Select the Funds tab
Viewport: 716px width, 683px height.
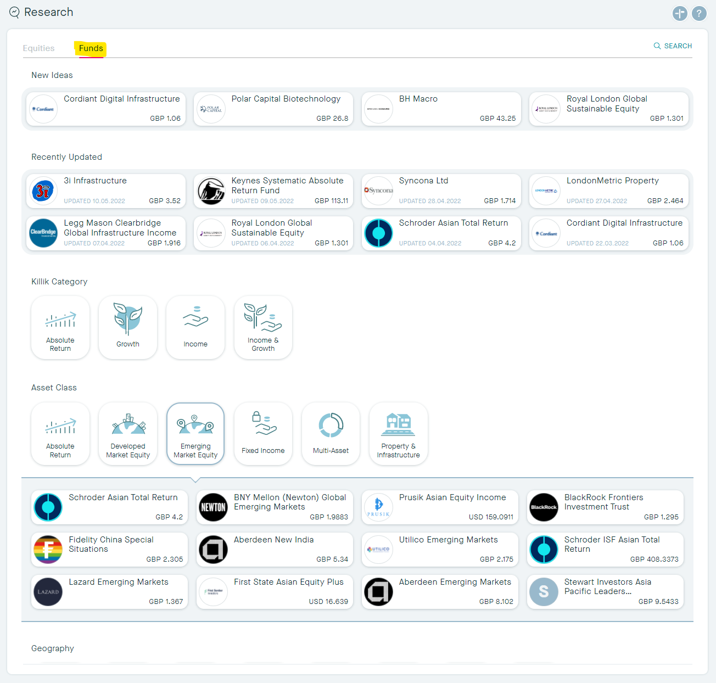point(91,48)
